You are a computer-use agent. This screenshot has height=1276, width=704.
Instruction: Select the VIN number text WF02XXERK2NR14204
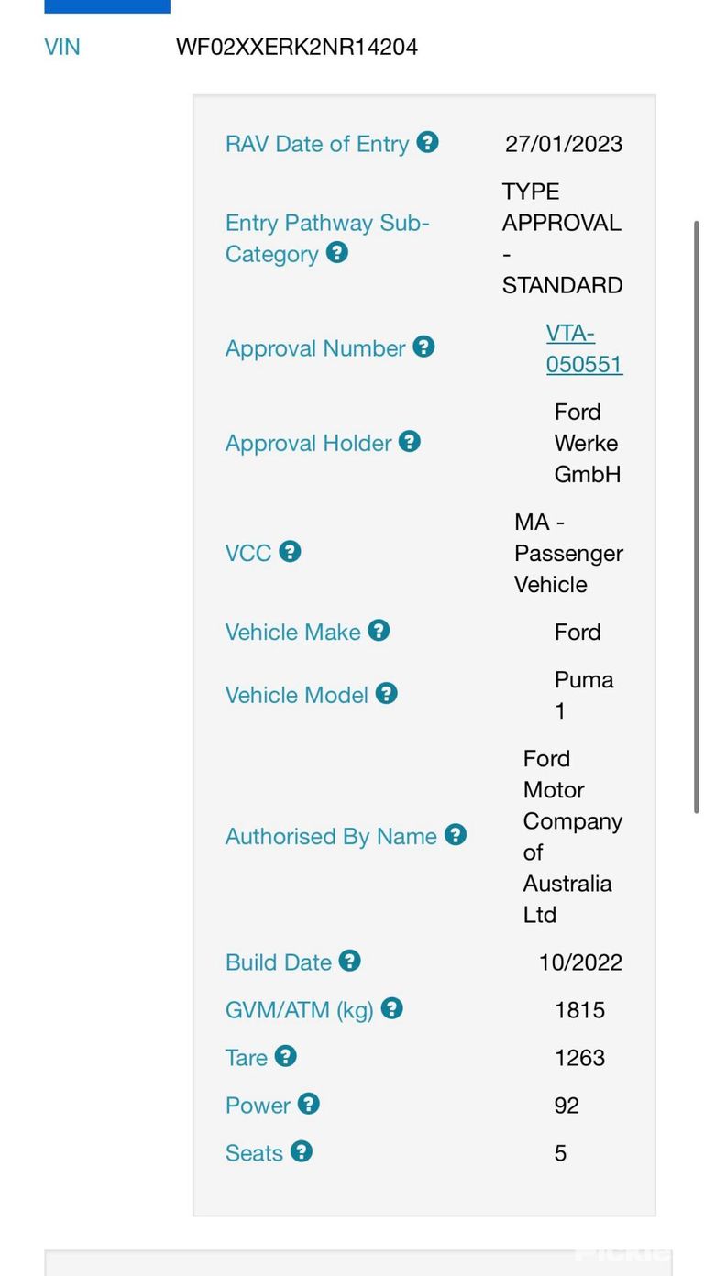[297, 47]
